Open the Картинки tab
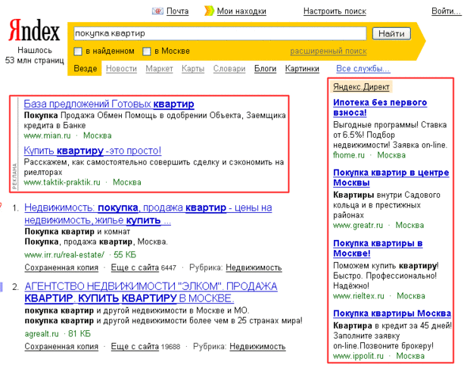The image size is (467, 365). click(302, 68)
